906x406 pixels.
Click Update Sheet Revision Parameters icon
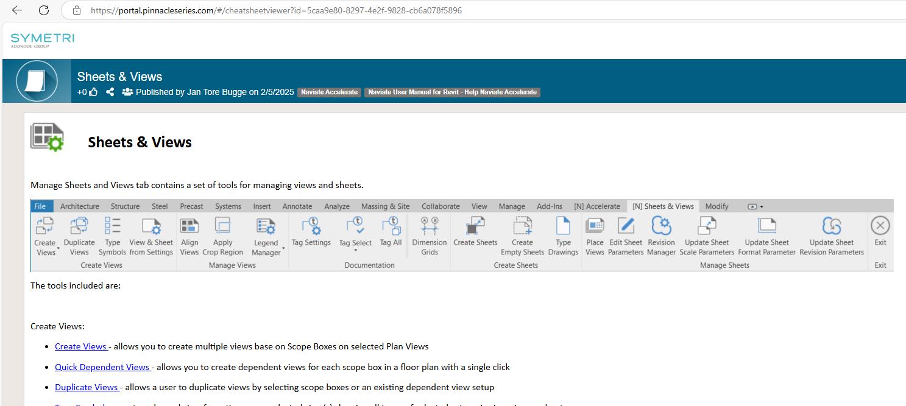point(832,226)
